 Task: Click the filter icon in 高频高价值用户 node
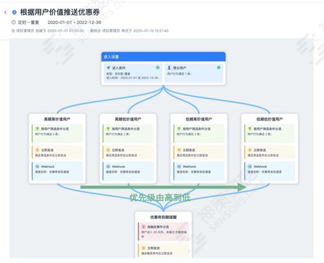tap(37, 129)
